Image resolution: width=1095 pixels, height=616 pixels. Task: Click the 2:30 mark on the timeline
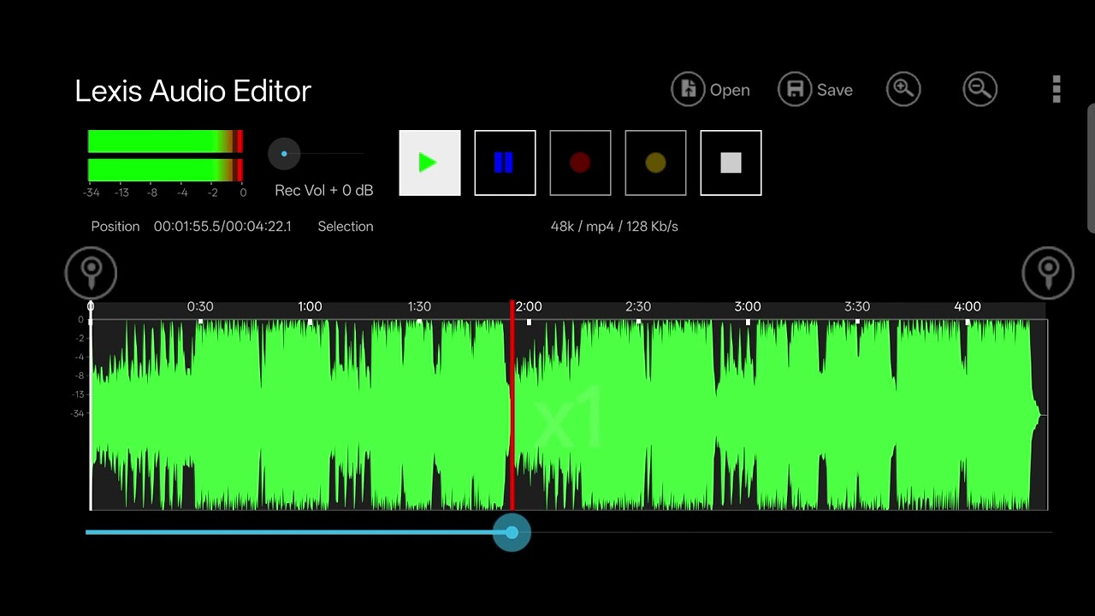point(638,306)
